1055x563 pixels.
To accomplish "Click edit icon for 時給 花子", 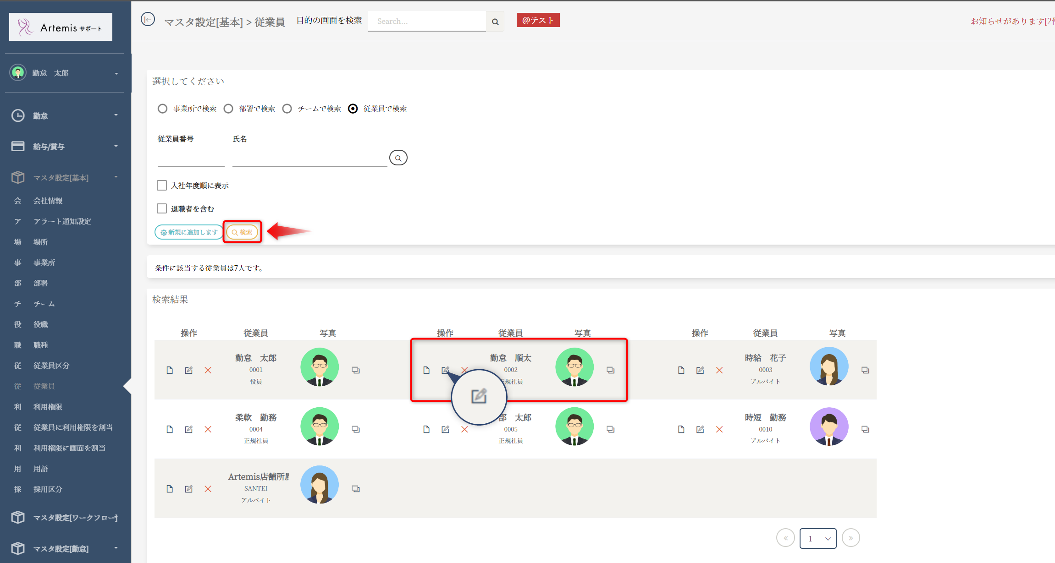I will tap(700, 370).
